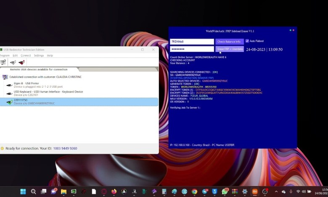Click the 24-08-2023 date time label

point(264,49)
